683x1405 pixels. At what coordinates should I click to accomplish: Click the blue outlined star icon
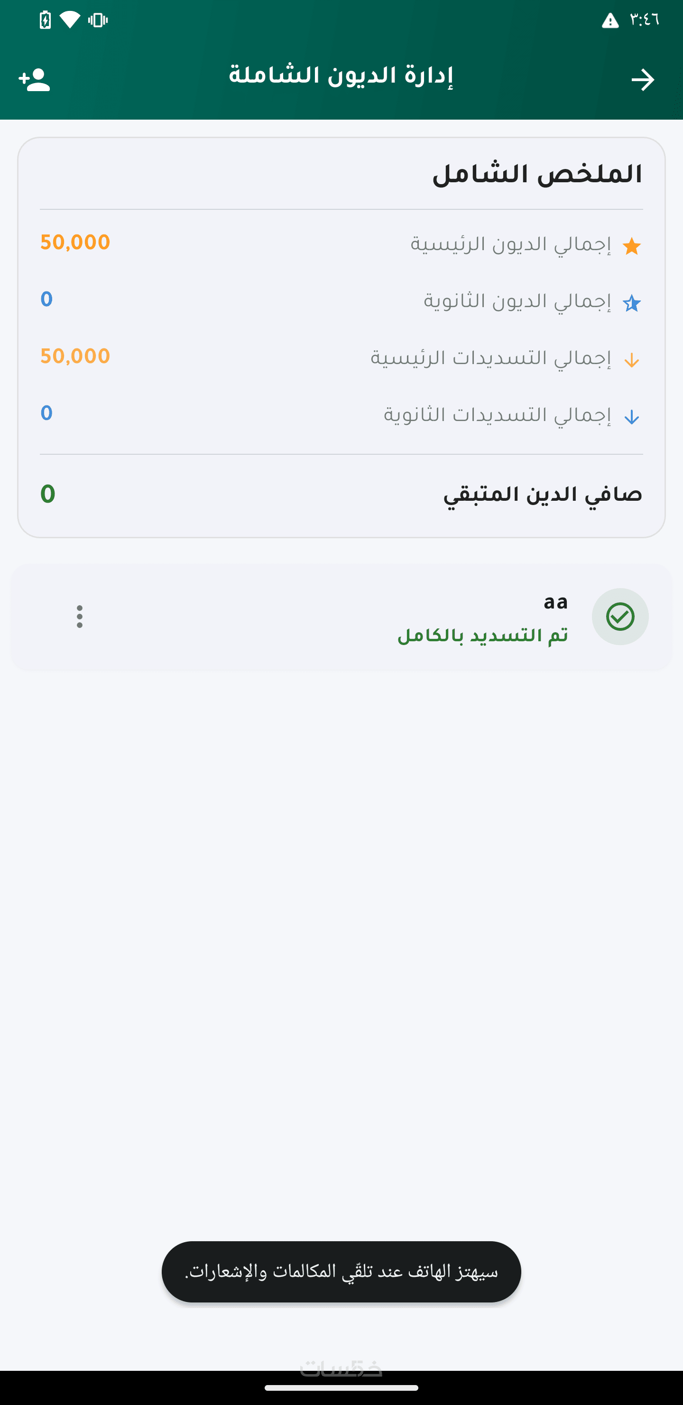(631, 303)
